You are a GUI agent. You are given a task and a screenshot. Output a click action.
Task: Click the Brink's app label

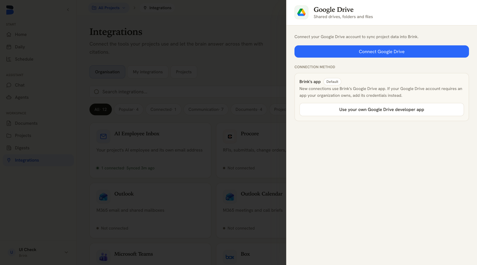[310, 82]
